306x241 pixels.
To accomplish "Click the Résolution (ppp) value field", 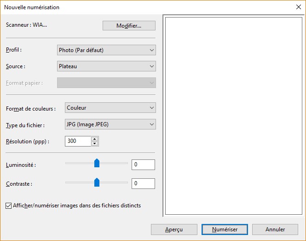I will click(x=77, y=141).
